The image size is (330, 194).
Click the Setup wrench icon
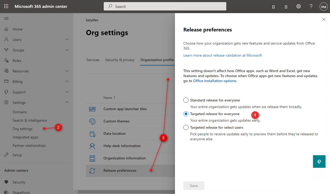(x=6, y=155)
